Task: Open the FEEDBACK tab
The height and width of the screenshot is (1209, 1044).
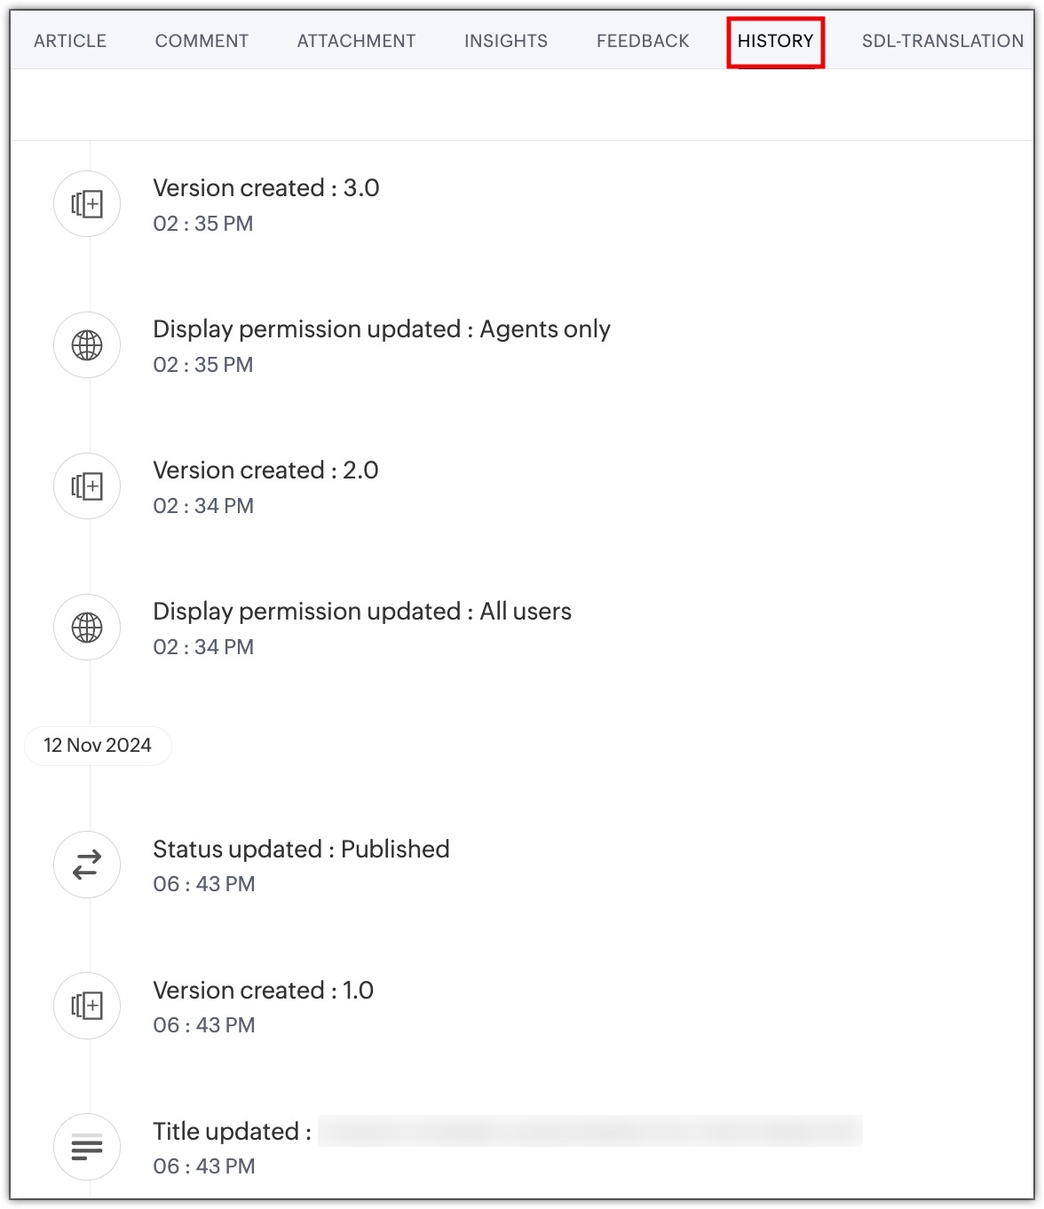Action: pos(643,41)
